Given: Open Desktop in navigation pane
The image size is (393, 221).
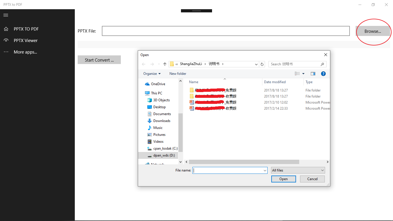Looking at the screenshot, I should coord(157,107).
